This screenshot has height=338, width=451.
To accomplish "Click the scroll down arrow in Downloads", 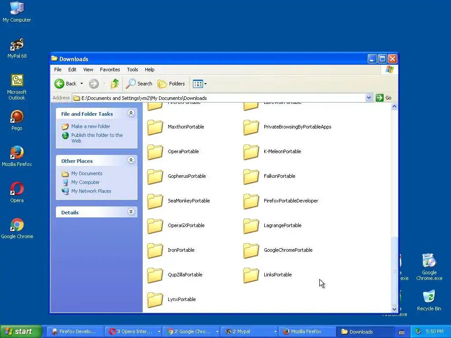I will click(394, 309).
